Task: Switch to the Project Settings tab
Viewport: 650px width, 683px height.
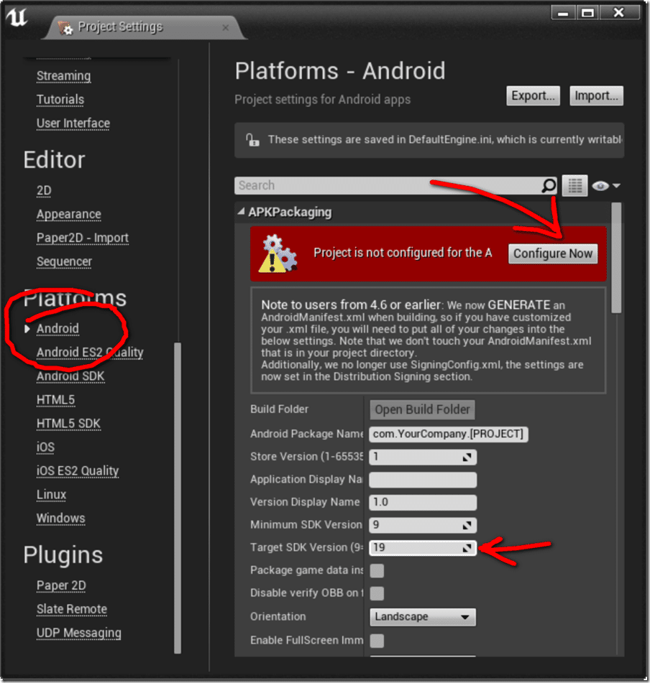Action: 144,27
